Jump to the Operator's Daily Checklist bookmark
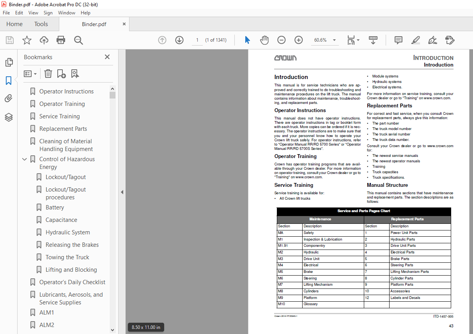Screen dimensions: 473x334 pos(72,282)
